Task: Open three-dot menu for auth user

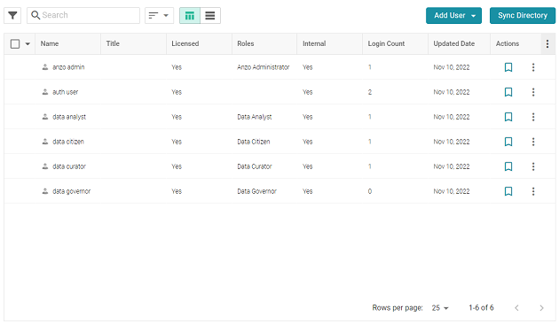Action: tap(533, 92)
